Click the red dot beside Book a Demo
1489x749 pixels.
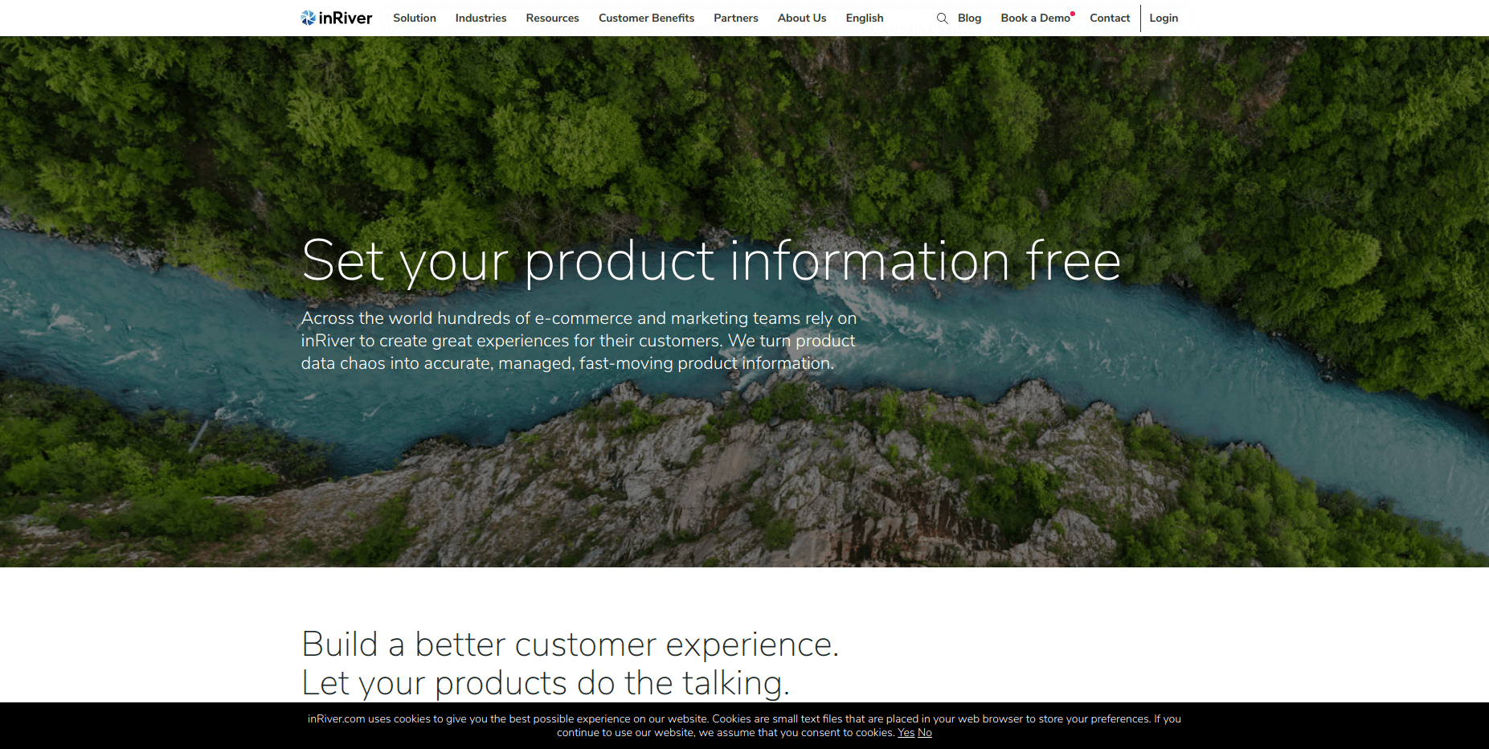[1073, 14]
